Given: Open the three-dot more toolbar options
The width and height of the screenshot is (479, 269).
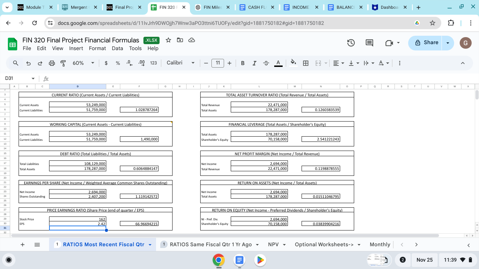Looking at the screenshot, I should pyautogui.click(x=399, y=63).
